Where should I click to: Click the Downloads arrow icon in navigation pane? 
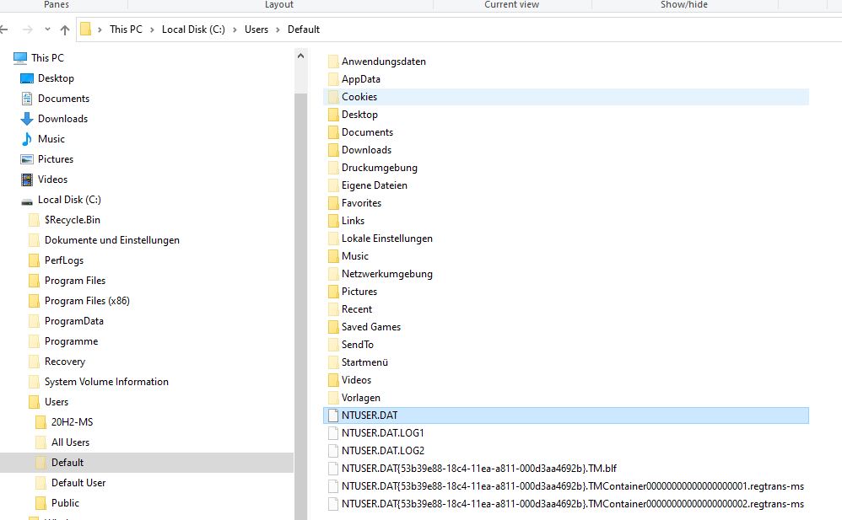click(27, 119)
